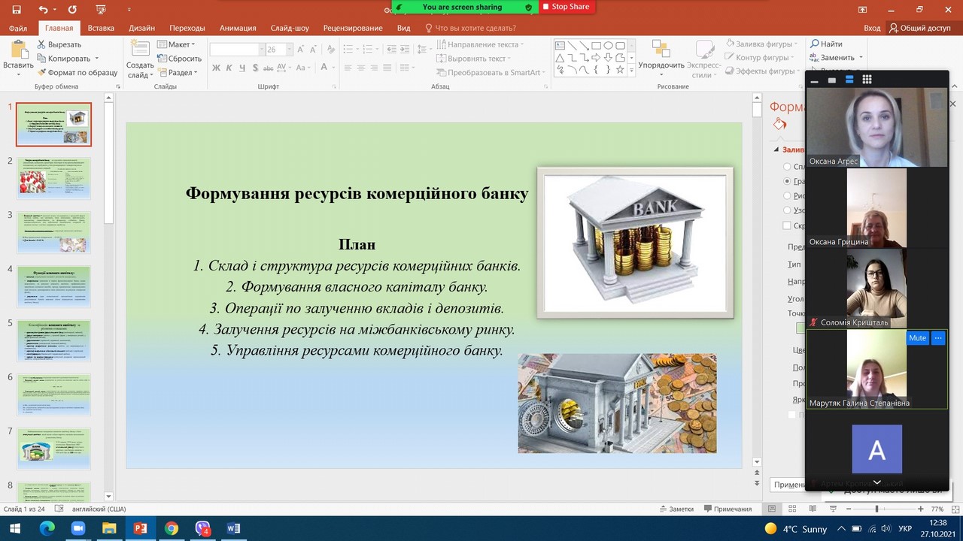Click the Format Painter (Формат по образцу) icon

(x=42, y=73)
